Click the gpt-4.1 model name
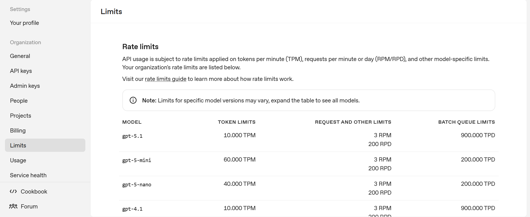Image resolution: width=530 pixels, height=217 pixels. pyautogui.click(x=132, y=209)
